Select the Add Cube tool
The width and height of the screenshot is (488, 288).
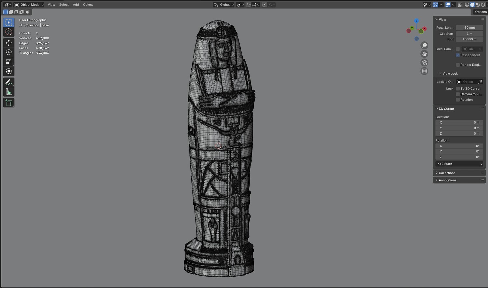(x=9, y=103)
